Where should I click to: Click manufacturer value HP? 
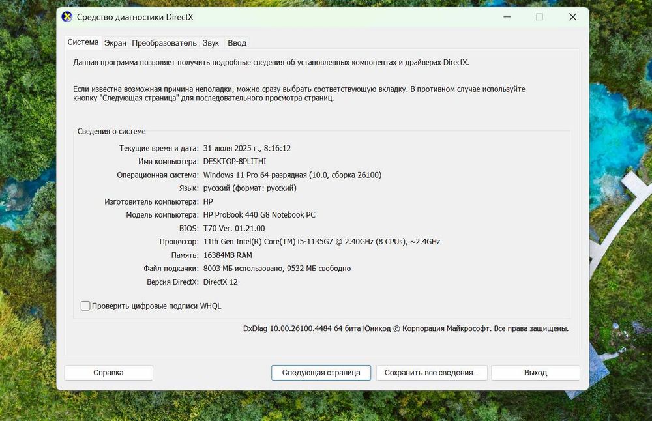208,201
